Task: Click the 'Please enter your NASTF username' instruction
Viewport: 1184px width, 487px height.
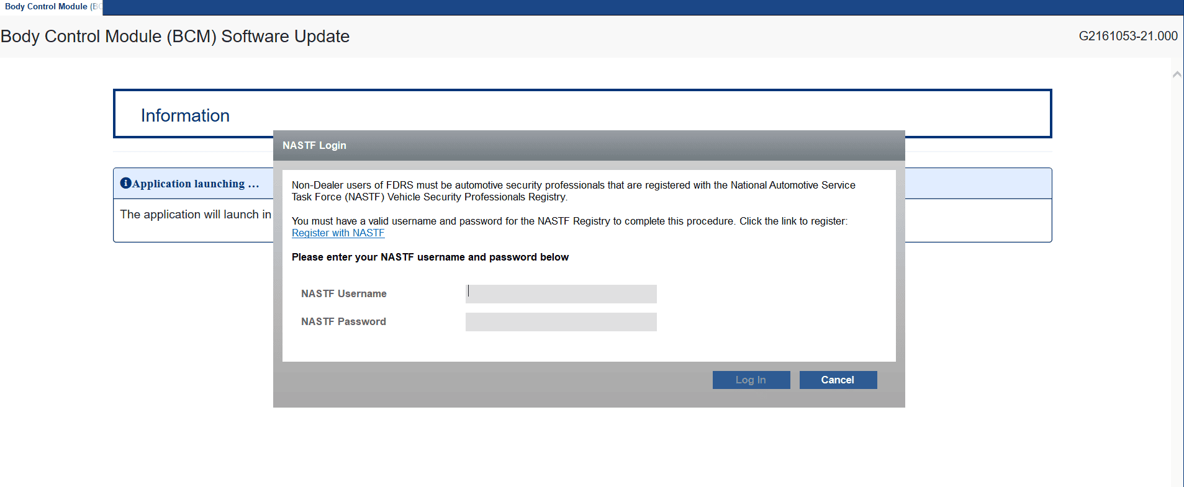Action: point(430,257)
